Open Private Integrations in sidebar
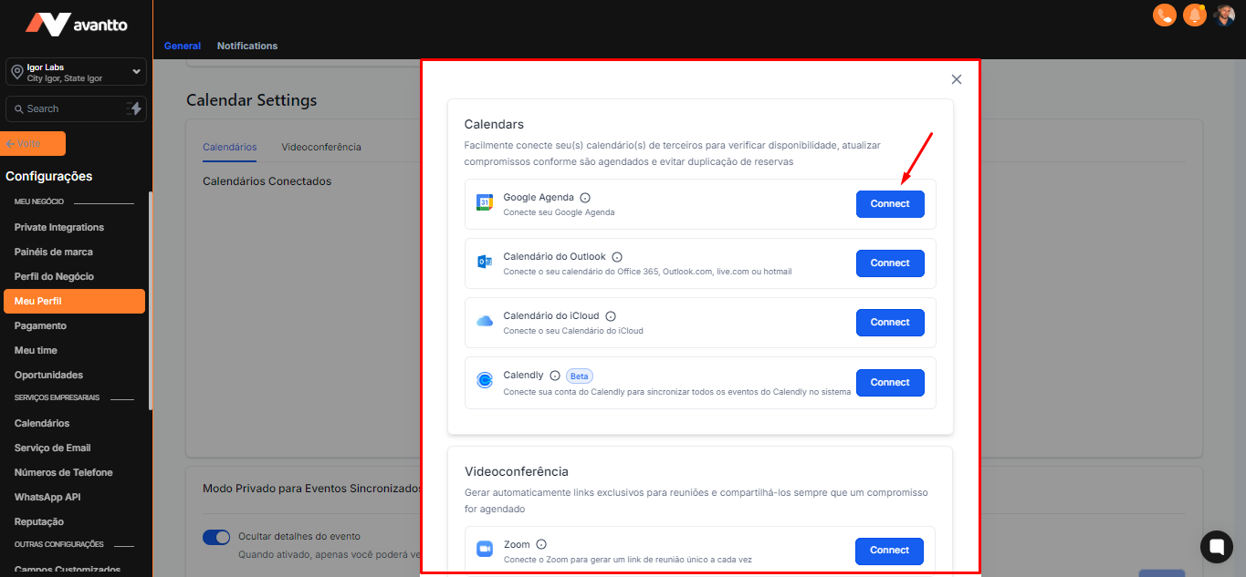1246x577 pixels. click(59, 227)
